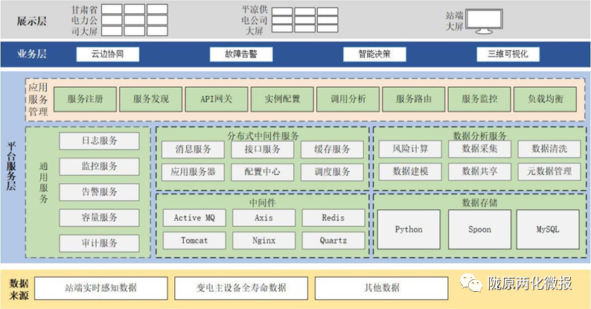Select 数据共享 in 数据分析服务
This screenshot has height=309, width=591.
(480, 172)
